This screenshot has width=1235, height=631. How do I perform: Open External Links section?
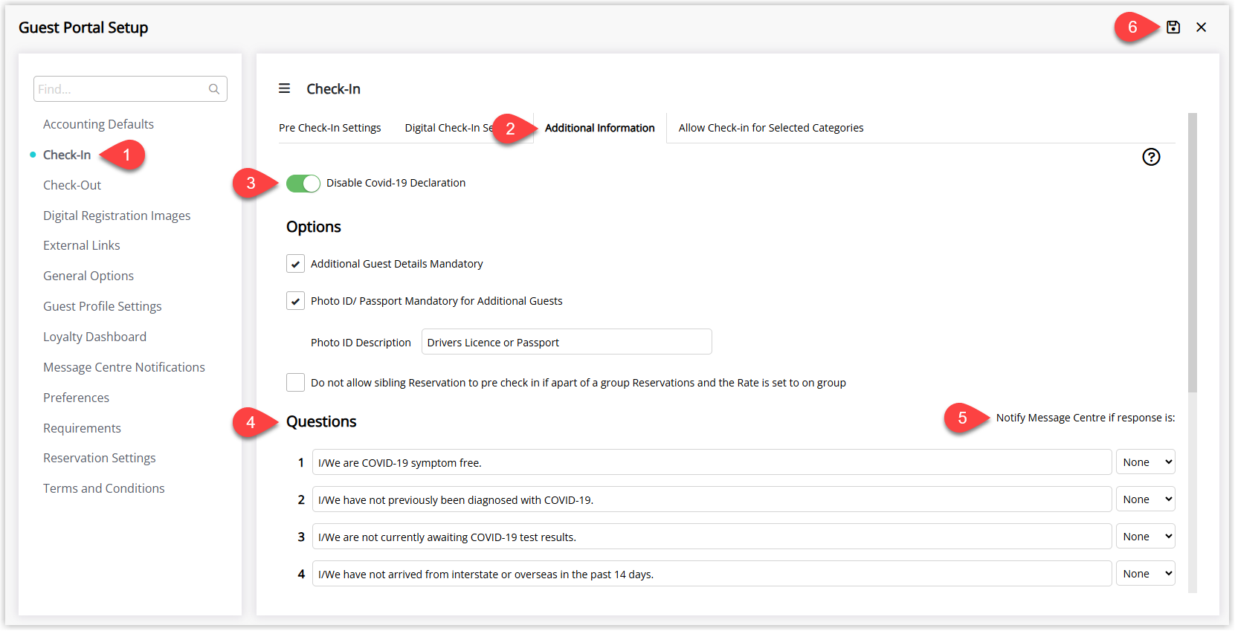pyautogui.click(x=82, y=245)
